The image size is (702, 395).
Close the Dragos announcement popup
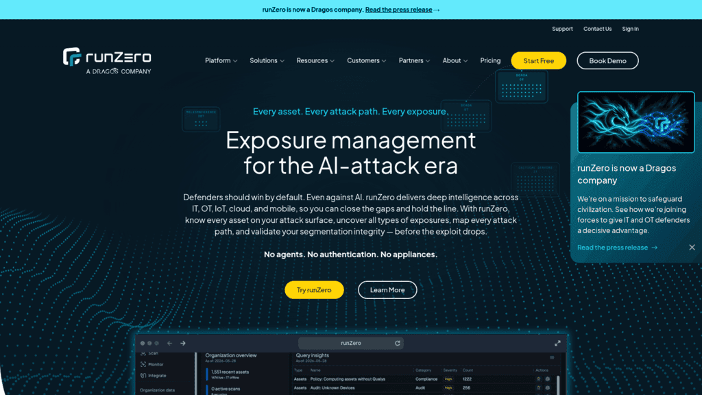tap(692, 247)
